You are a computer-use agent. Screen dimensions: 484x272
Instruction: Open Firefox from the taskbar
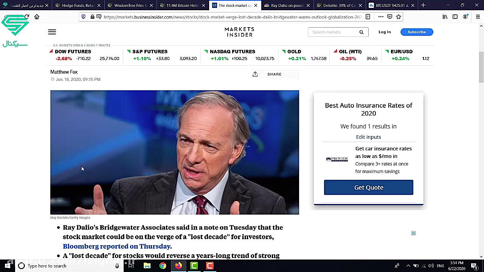178,266
